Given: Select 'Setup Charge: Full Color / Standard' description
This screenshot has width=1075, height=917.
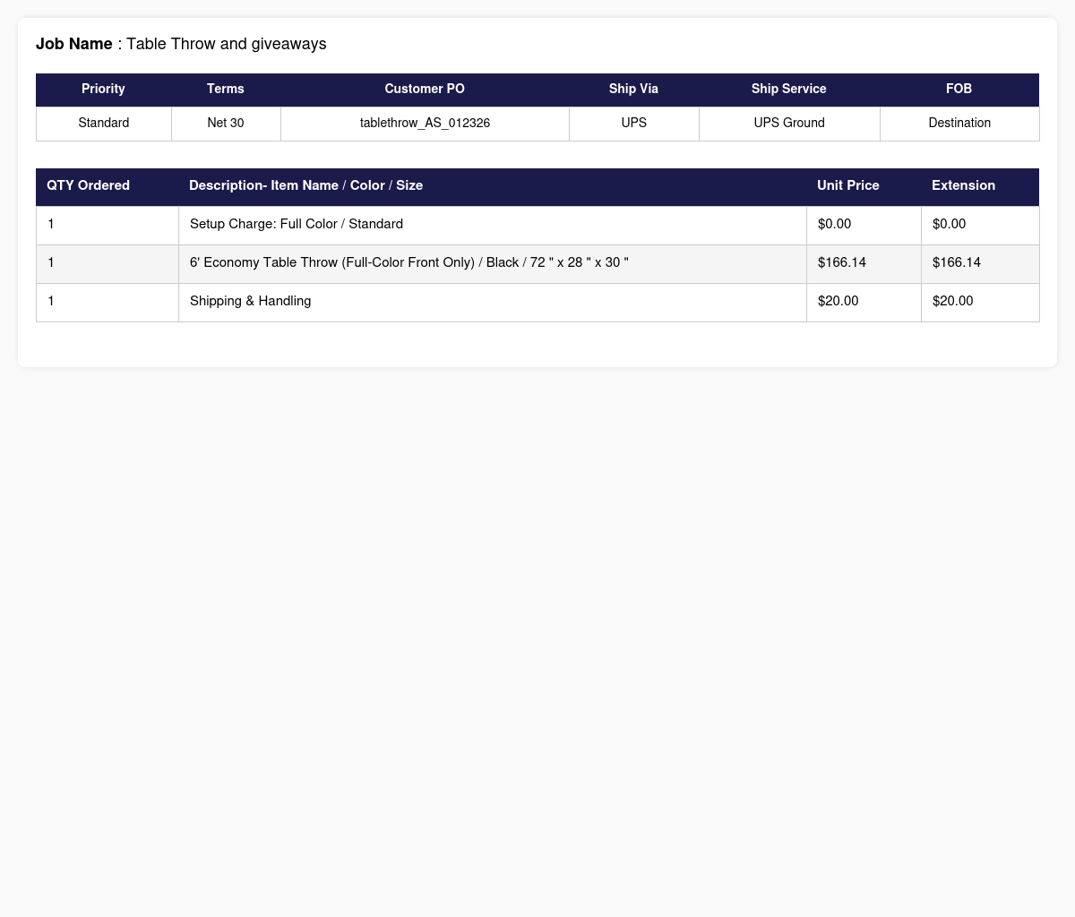Looking at the screenshot, I should coord(297,224).
